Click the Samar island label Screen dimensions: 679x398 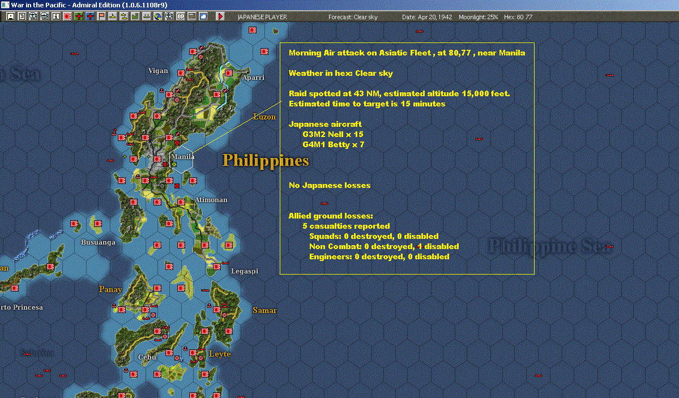click(x=264, y=310)
